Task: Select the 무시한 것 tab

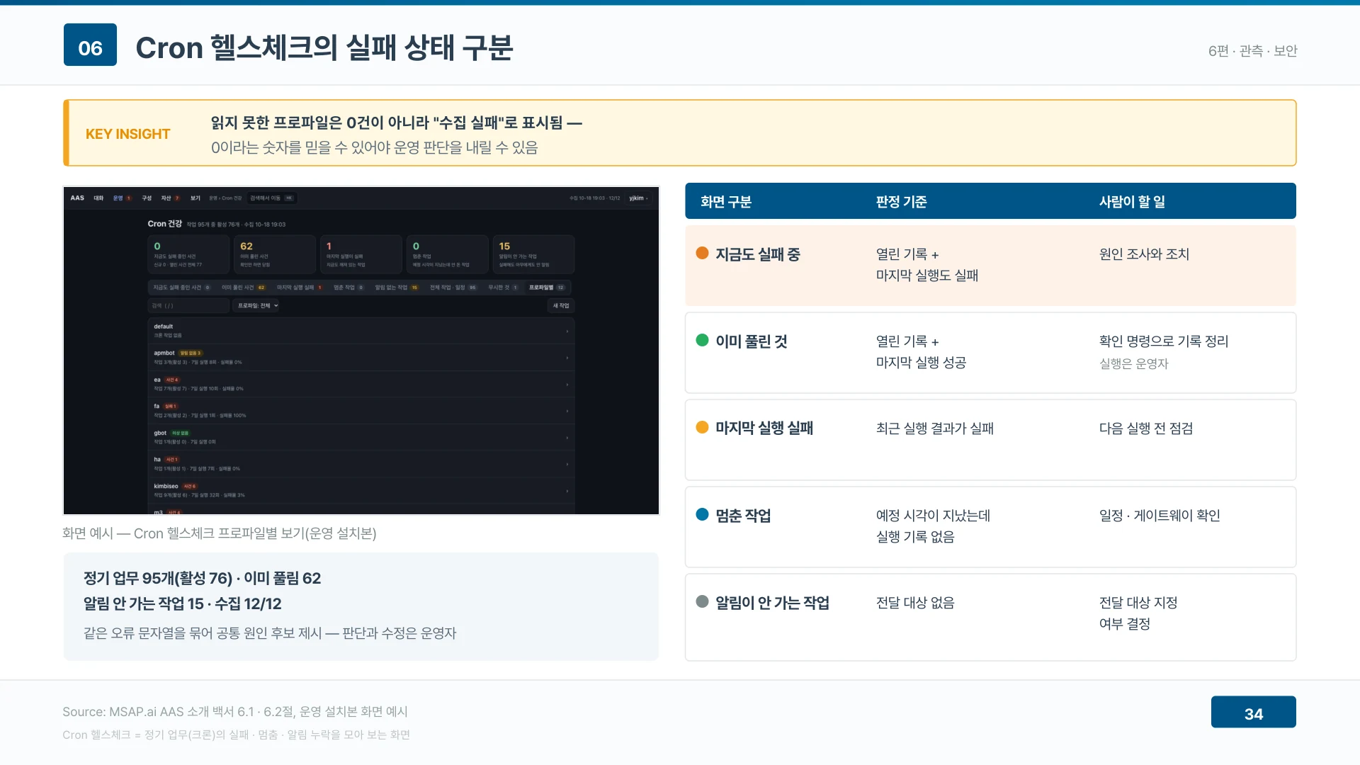Action: coord(503,288)
